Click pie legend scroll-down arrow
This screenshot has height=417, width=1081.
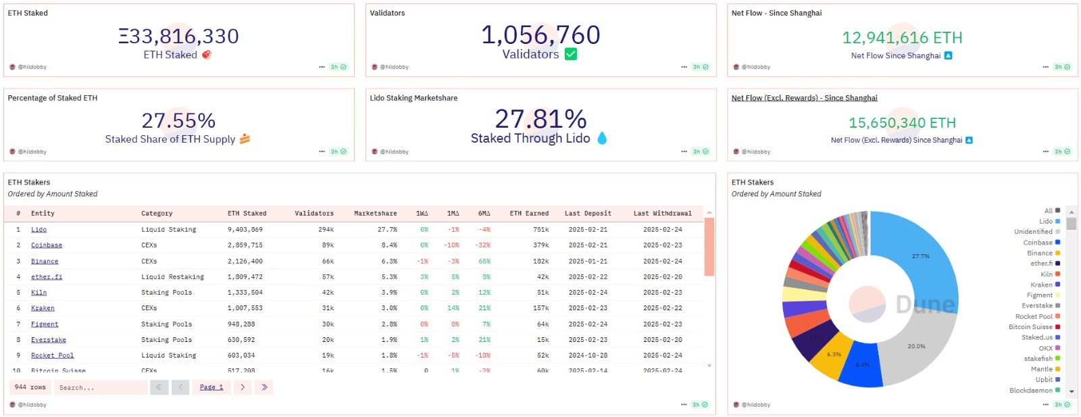1072,391
